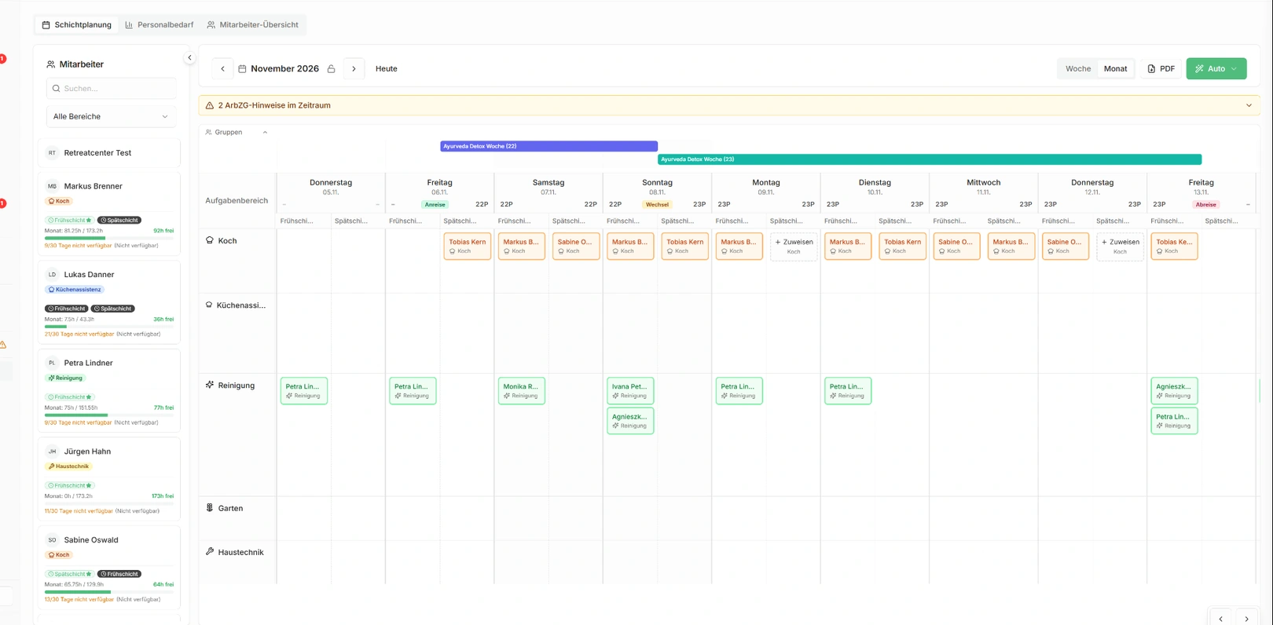The image size is (1273, 625).
Task: Collapse the Mitarbeiter sidebar panel
Action: 189,57
